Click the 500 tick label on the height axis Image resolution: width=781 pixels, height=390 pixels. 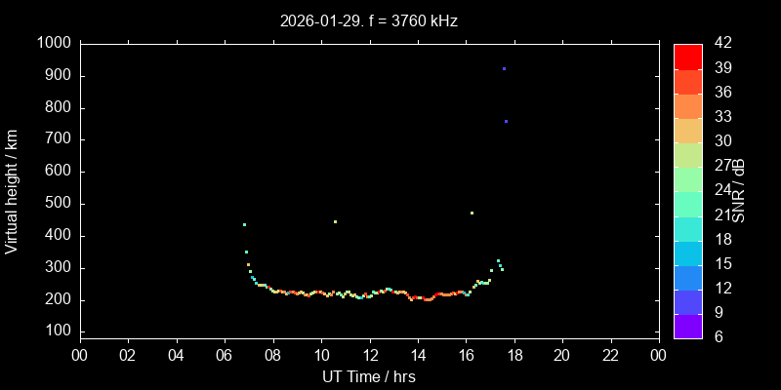coord(56,204)
